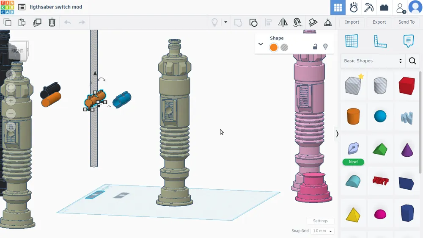Click the Mirror tool icon
Screen dimensions: 423x238
283,22
